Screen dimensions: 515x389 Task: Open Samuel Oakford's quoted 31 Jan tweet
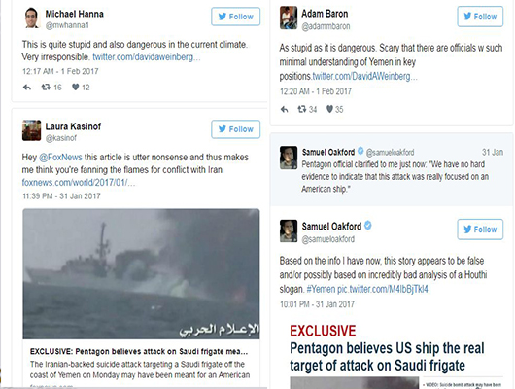pyautogui.click(x=392, y=169)
